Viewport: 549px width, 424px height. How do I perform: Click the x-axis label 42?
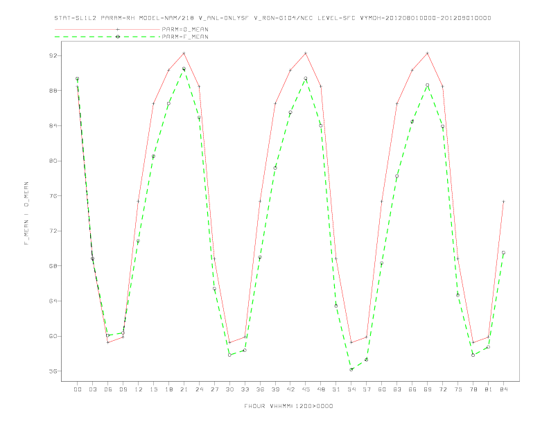pyautogui.click(x=290, y=389)
